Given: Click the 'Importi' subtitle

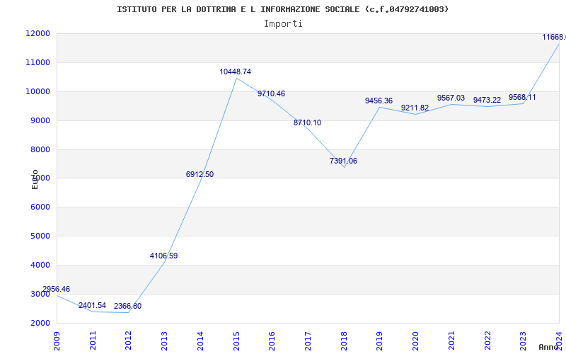Looking at the screenshot, I should pyautogui.click(x=283, y=24).
